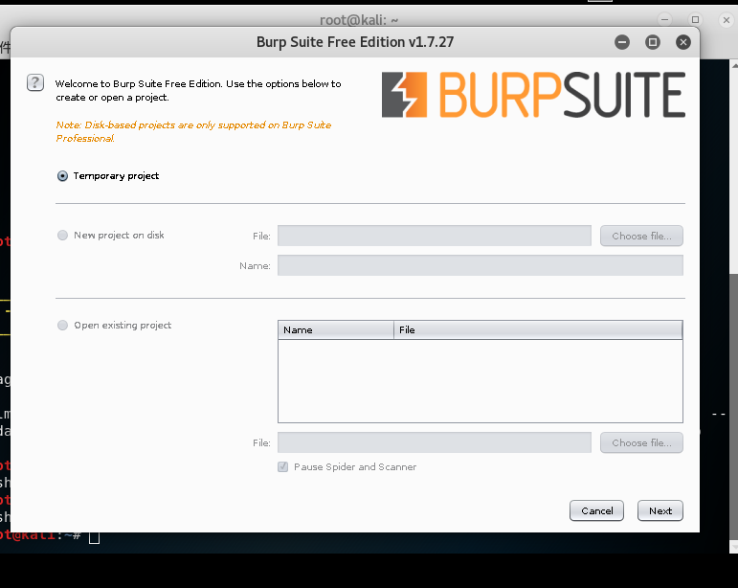Click Choose file for new project
Viewport: 738px width, 588px height.
tap(641, 236)
